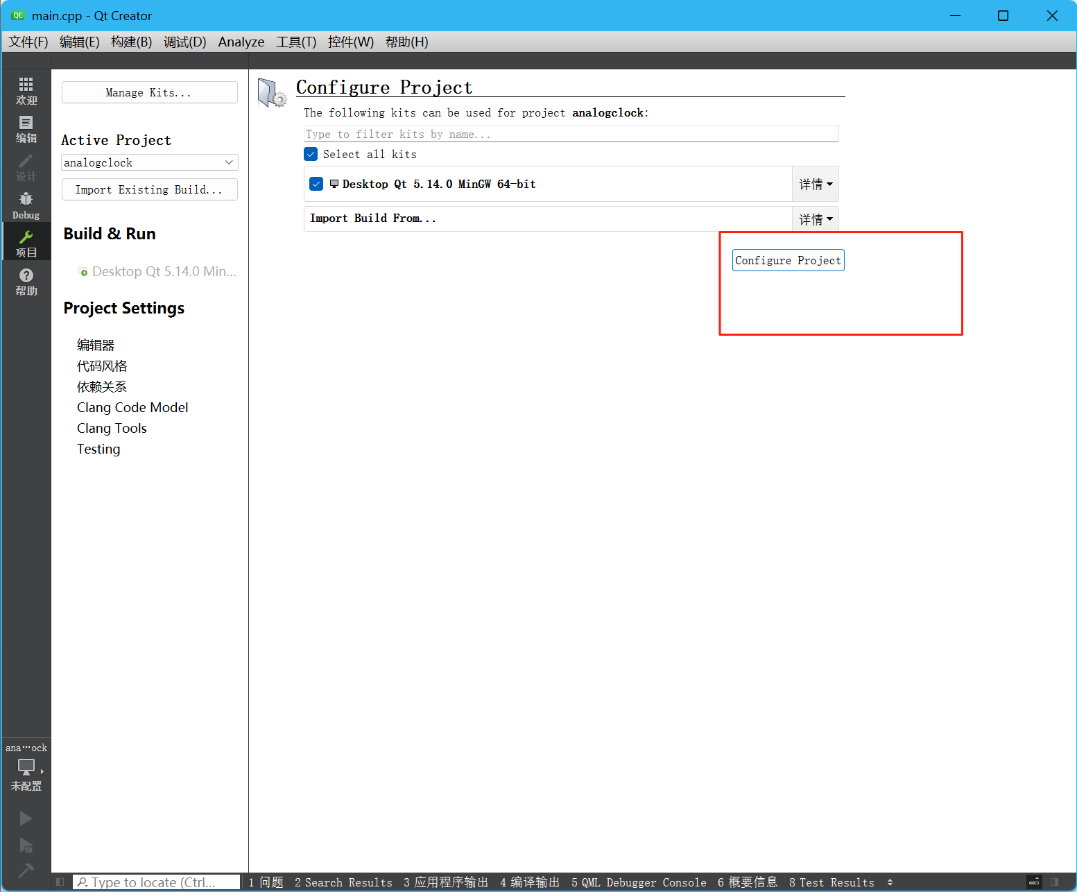Open 依赖关系 project settings
This screenshot has height=892, width=1077.
(x=102, y=386)
